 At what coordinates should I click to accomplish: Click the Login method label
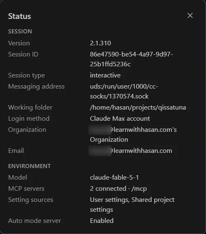click(29, 119)
